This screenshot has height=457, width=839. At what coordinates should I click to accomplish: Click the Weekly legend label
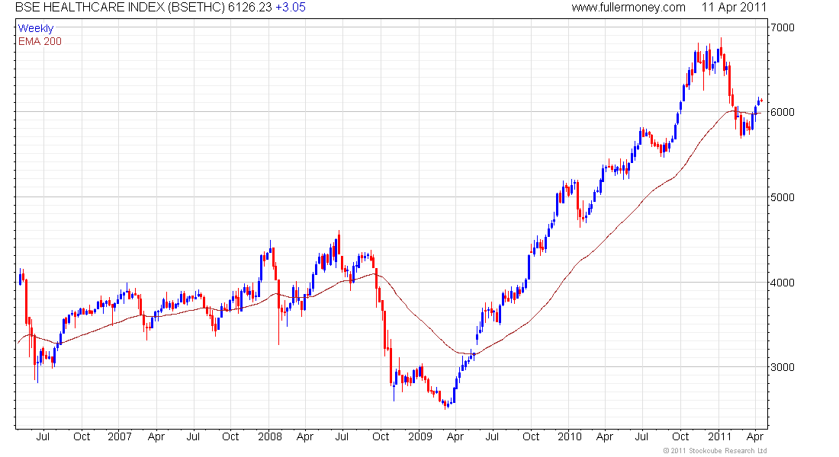click(x=36, y=28)
